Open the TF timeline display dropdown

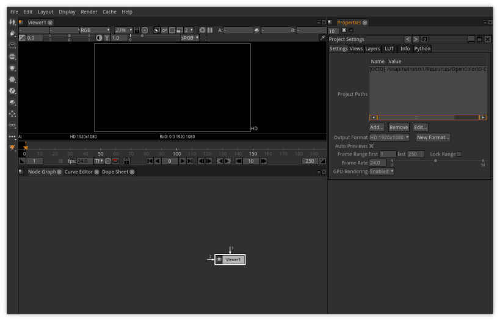click(98, 161)
